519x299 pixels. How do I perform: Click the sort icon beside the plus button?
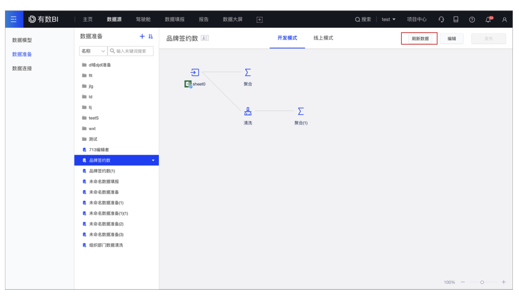pos(151,36)
